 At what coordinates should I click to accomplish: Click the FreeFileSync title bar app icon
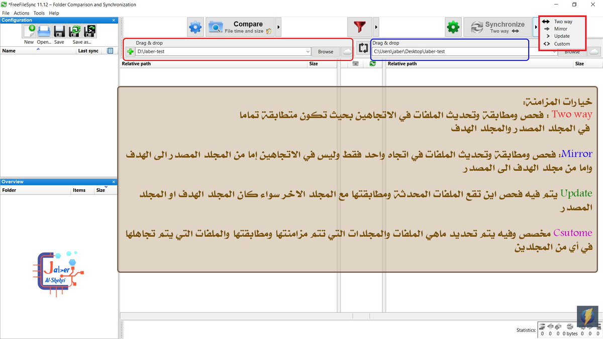[x=4, y=5]
